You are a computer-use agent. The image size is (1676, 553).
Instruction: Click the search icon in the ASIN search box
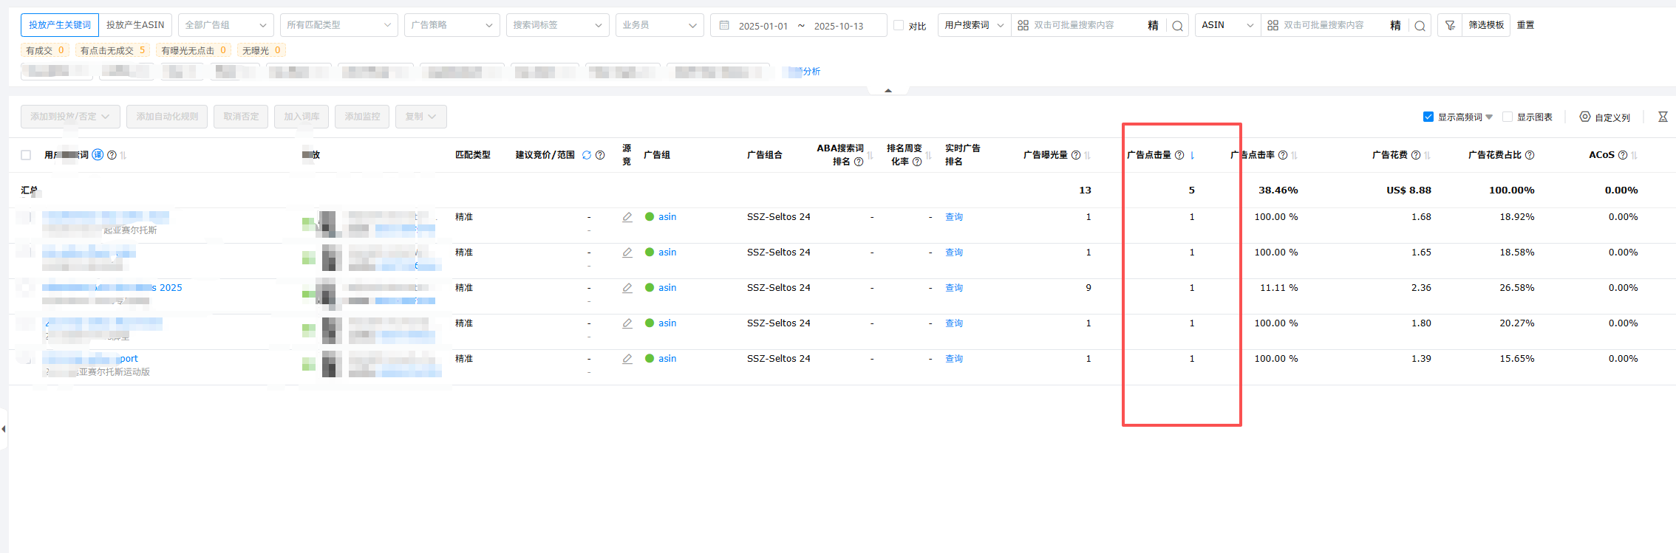(x=1420, y=26)
